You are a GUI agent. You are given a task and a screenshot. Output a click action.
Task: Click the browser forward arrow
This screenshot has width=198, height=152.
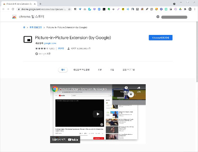[8, 9]
